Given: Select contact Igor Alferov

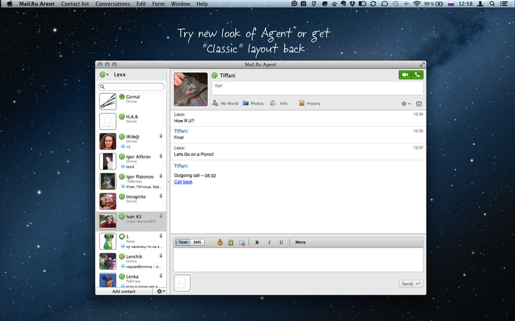Looking at the screenshot, I should coord(131,161).
